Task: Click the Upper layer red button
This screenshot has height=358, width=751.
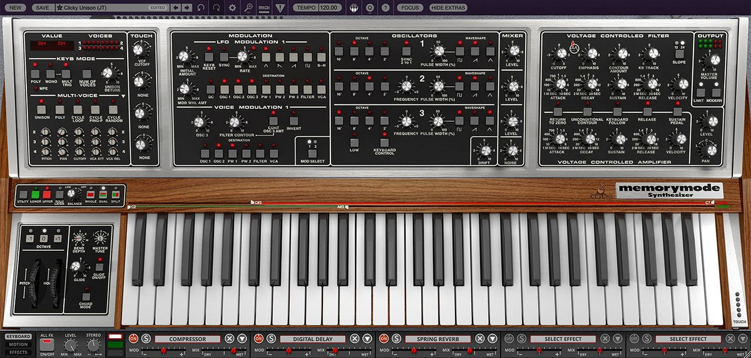Action: click(47, 194)
